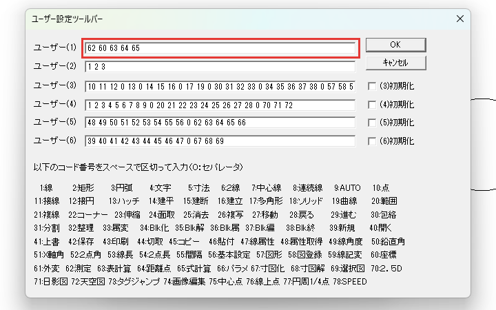The height and width of the screenshot is (310, 496).
Task: Click the ユーザー(3) input field
Action: pos(220,86)
